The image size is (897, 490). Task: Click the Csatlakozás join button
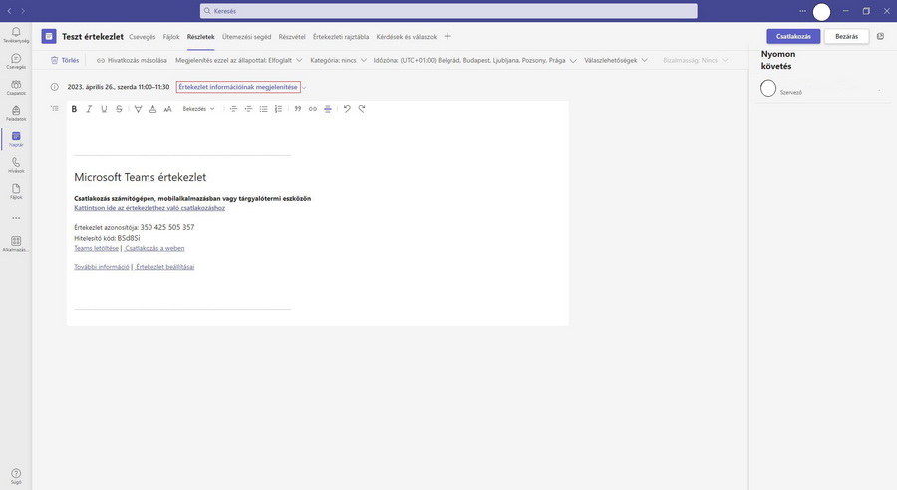[x=793, y=36]
